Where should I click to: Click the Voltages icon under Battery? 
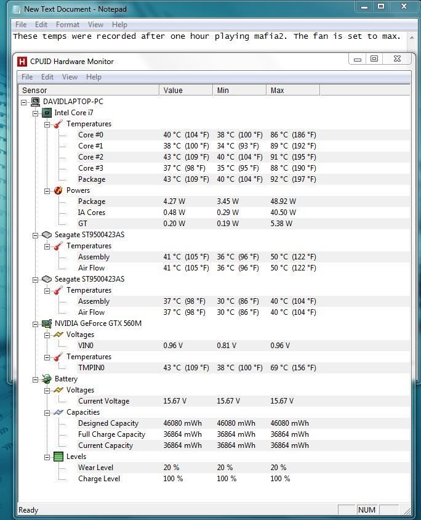click(58, 390)
